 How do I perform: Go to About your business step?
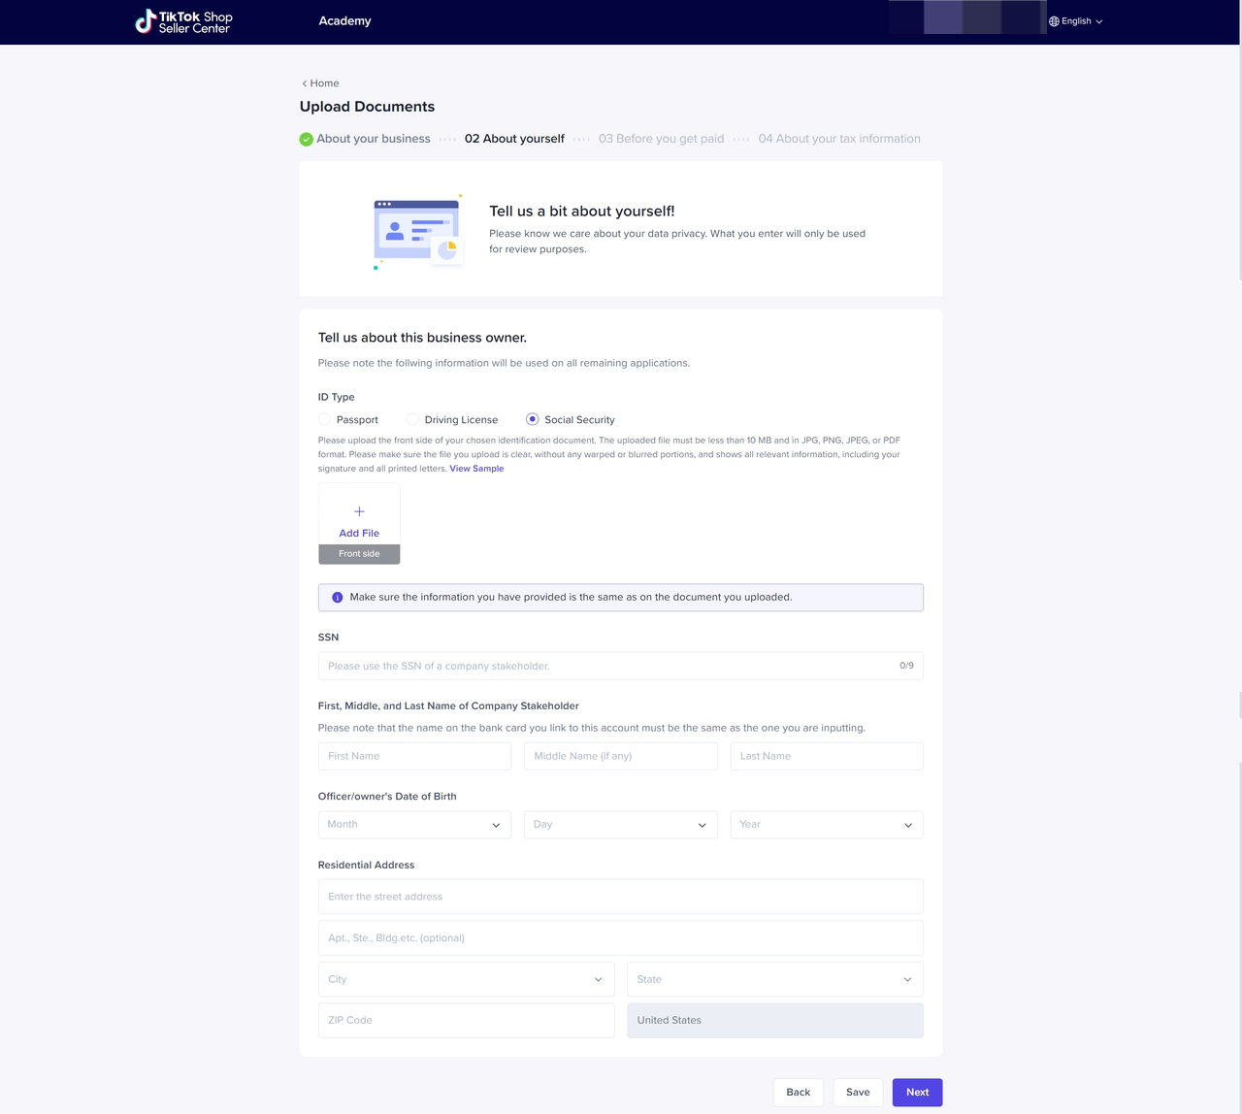click(373, 139)
